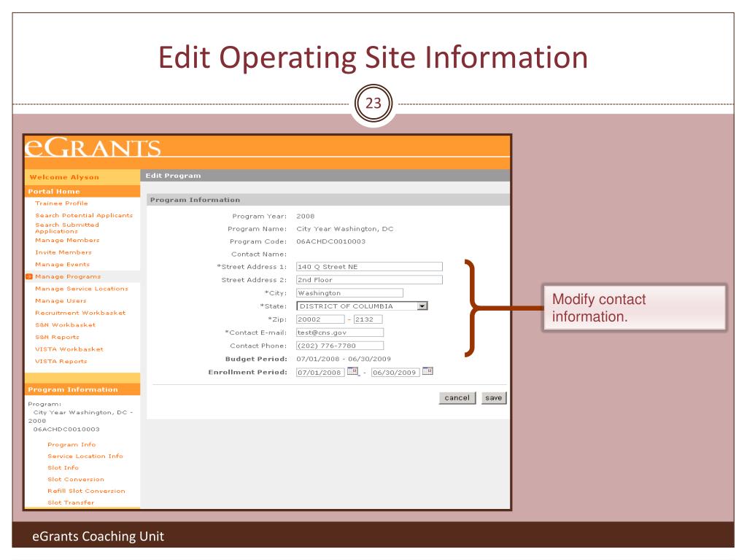This screenshot has width=747, height=560.
Task: Click the enrollment start date field 07/01/2008
Action: click(x=320, y=373)
